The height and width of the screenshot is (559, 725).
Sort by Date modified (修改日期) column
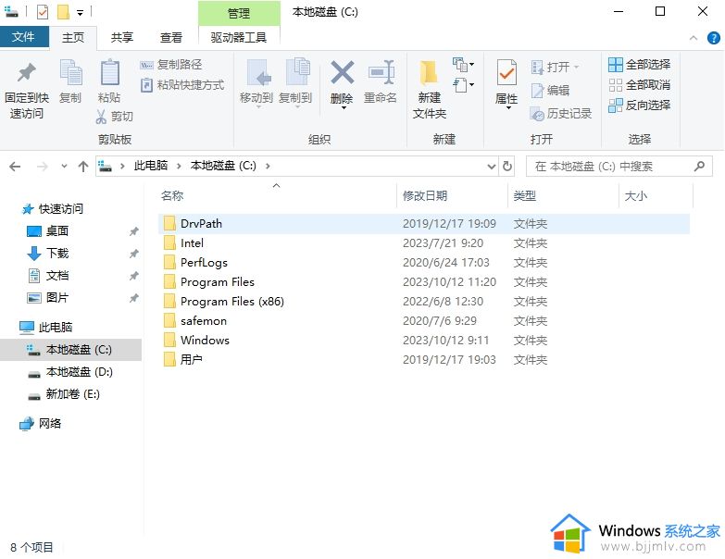(453, 196)
